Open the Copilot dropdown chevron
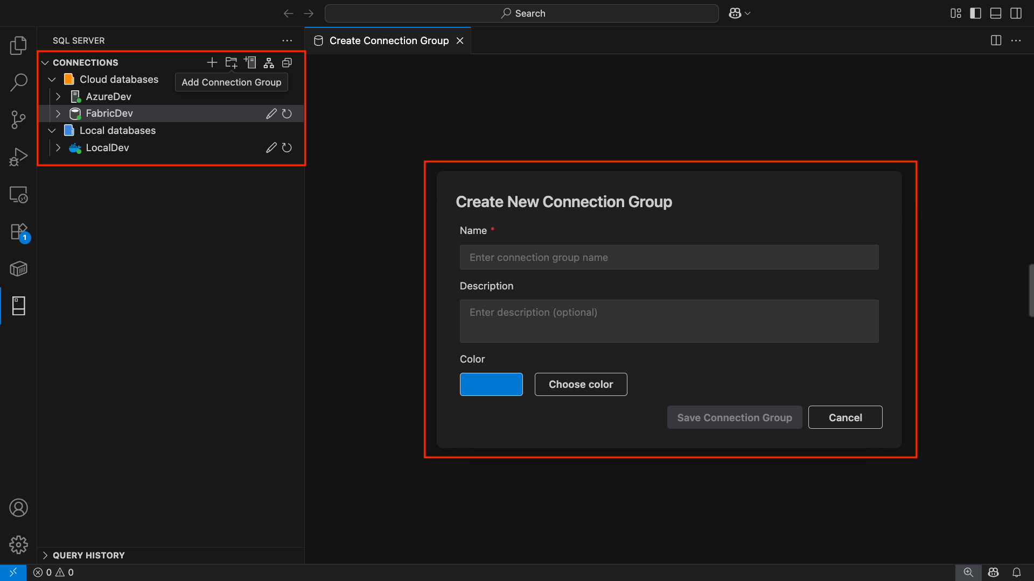 point(747,13)
